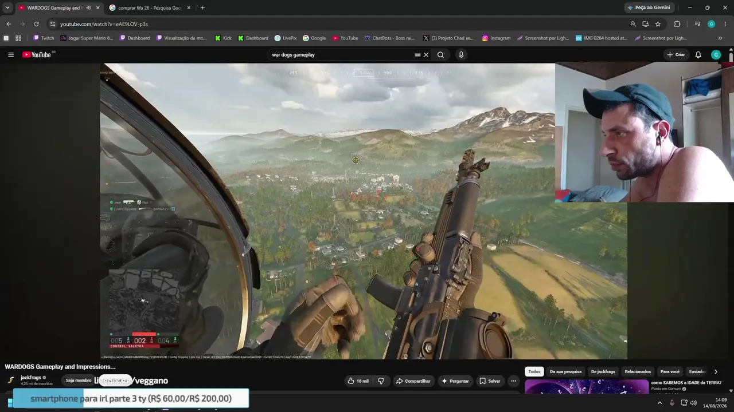The height and width of the screenshot is (412, 734).
Task: Show more filter chips with right arrow
Action: tap(716, 372)
